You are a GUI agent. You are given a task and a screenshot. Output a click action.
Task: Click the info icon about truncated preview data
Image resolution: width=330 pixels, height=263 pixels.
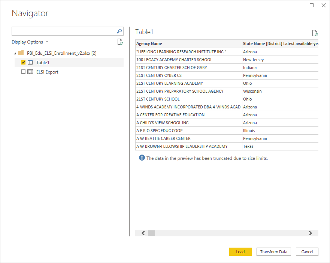pos(142,158)
